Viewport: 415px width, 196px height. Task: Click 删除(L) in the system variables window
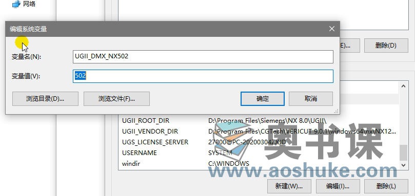tap(386, 186)
